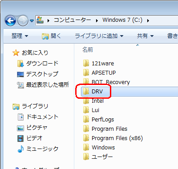Select the PerfLogs folder name
This screenshot has width=178, height=169.
click(103, 120)
